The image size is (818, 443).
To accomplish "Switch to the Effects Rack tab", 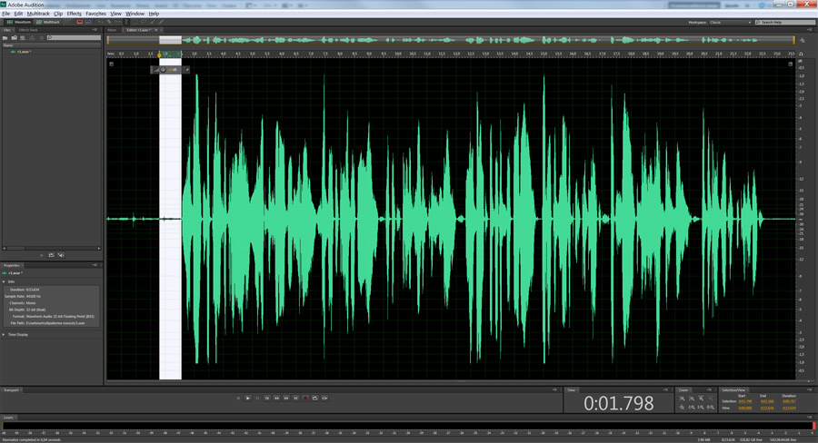I will pyautogui.click(x=28, y=30).
